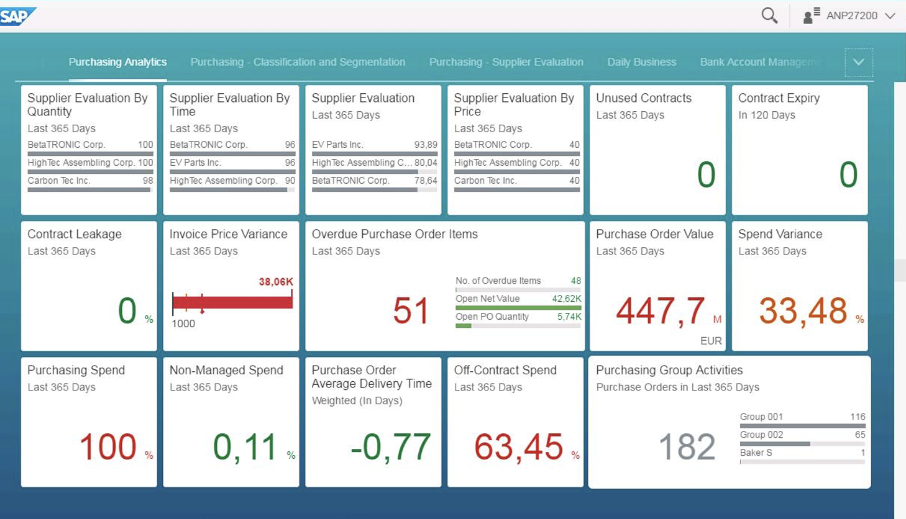This screenshot has width=906, height=519.
Task: Open the Spend Variance tile
Action: [800, 286]
